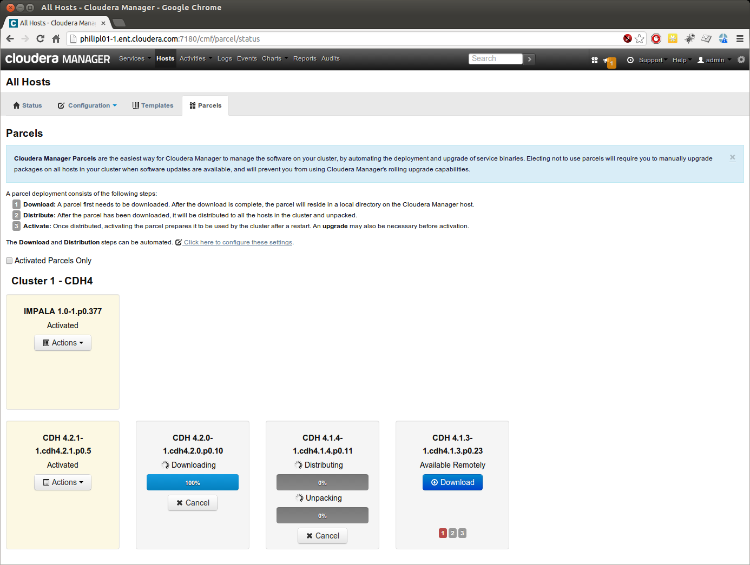Click the link to configure these settings
Image resolution: width=750 pixels, height=565 pixels.
(x=238, y=242)
